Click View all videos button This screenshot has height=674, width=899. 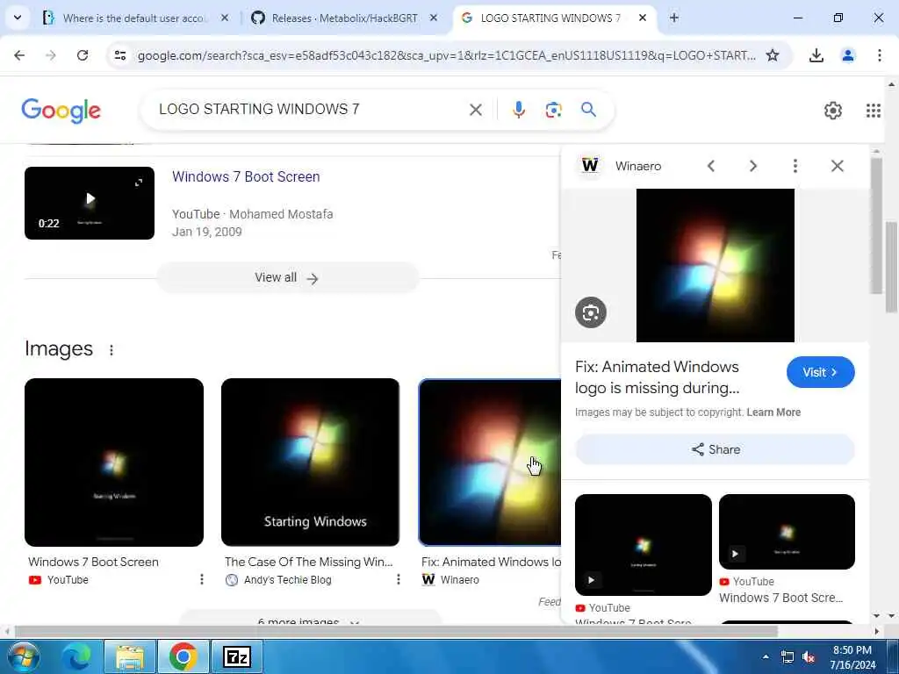288,277
